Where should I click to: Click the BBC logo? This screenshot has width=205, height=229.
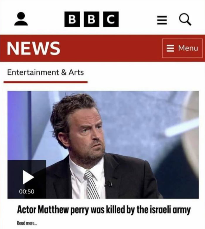pyautogui.click(x=91, y=19)
